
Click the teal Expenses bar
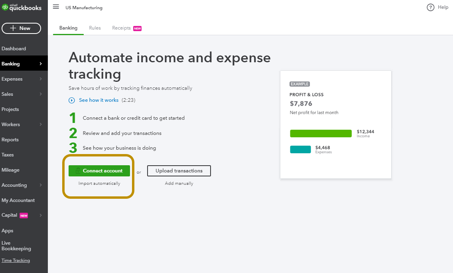[300, 150]
